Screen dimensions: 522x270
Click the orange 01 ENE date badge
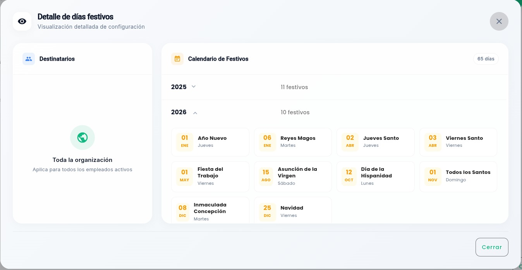[184, 141]
